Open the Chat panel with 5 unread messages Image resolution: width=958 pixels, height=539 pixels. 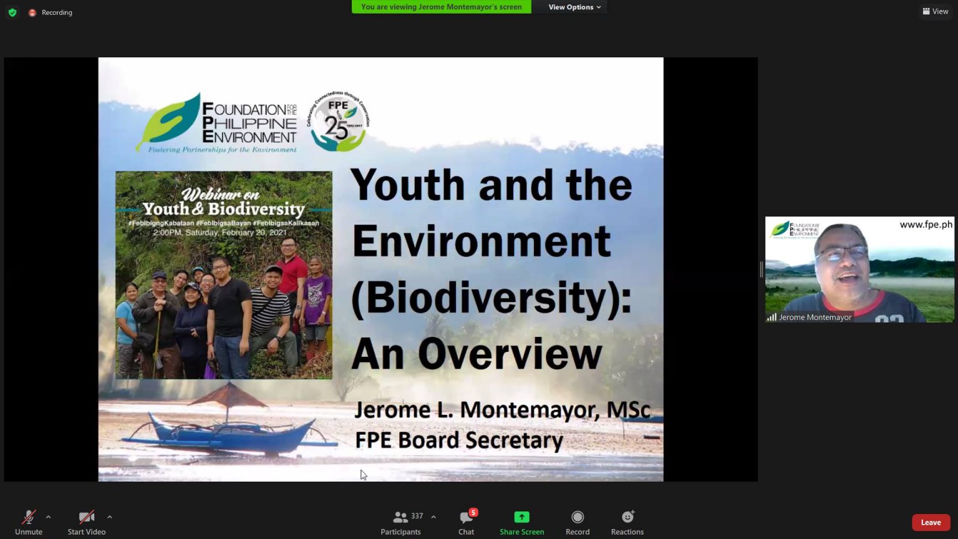tap(466, 522)
